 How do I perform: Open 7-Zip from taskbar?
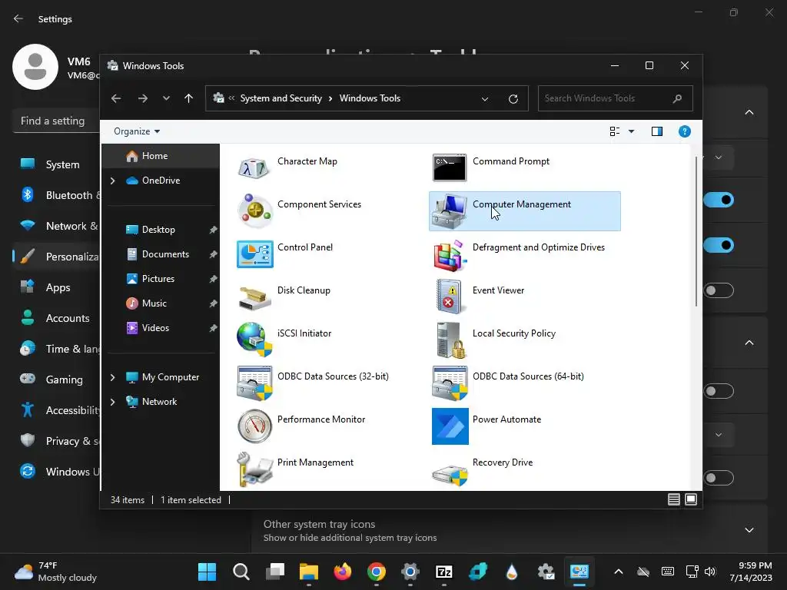(x=444, y=572)
